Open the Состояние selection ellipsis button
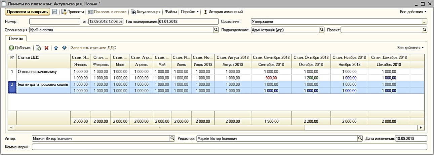434x155 pixels. point(425,22)
